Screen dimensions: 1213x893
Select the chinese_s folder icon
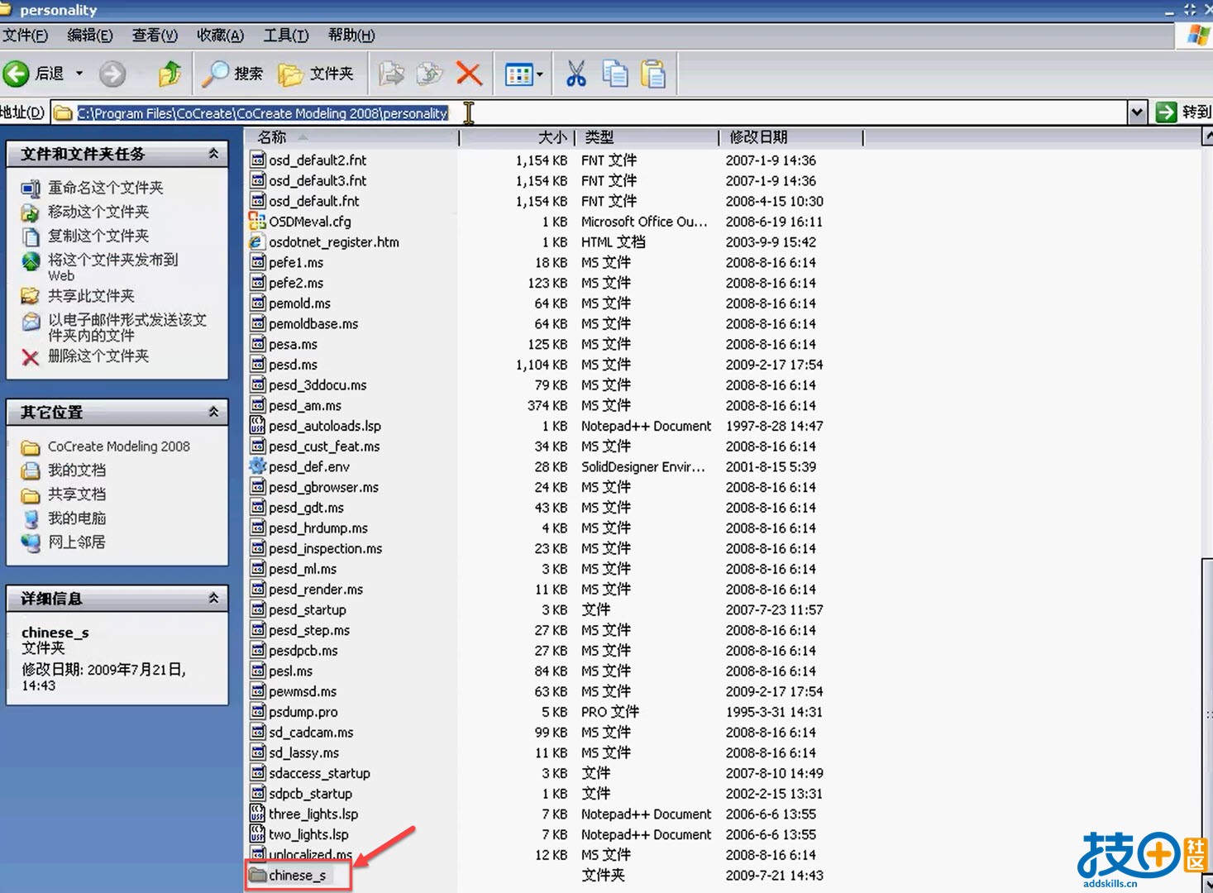tap(257, 875)
